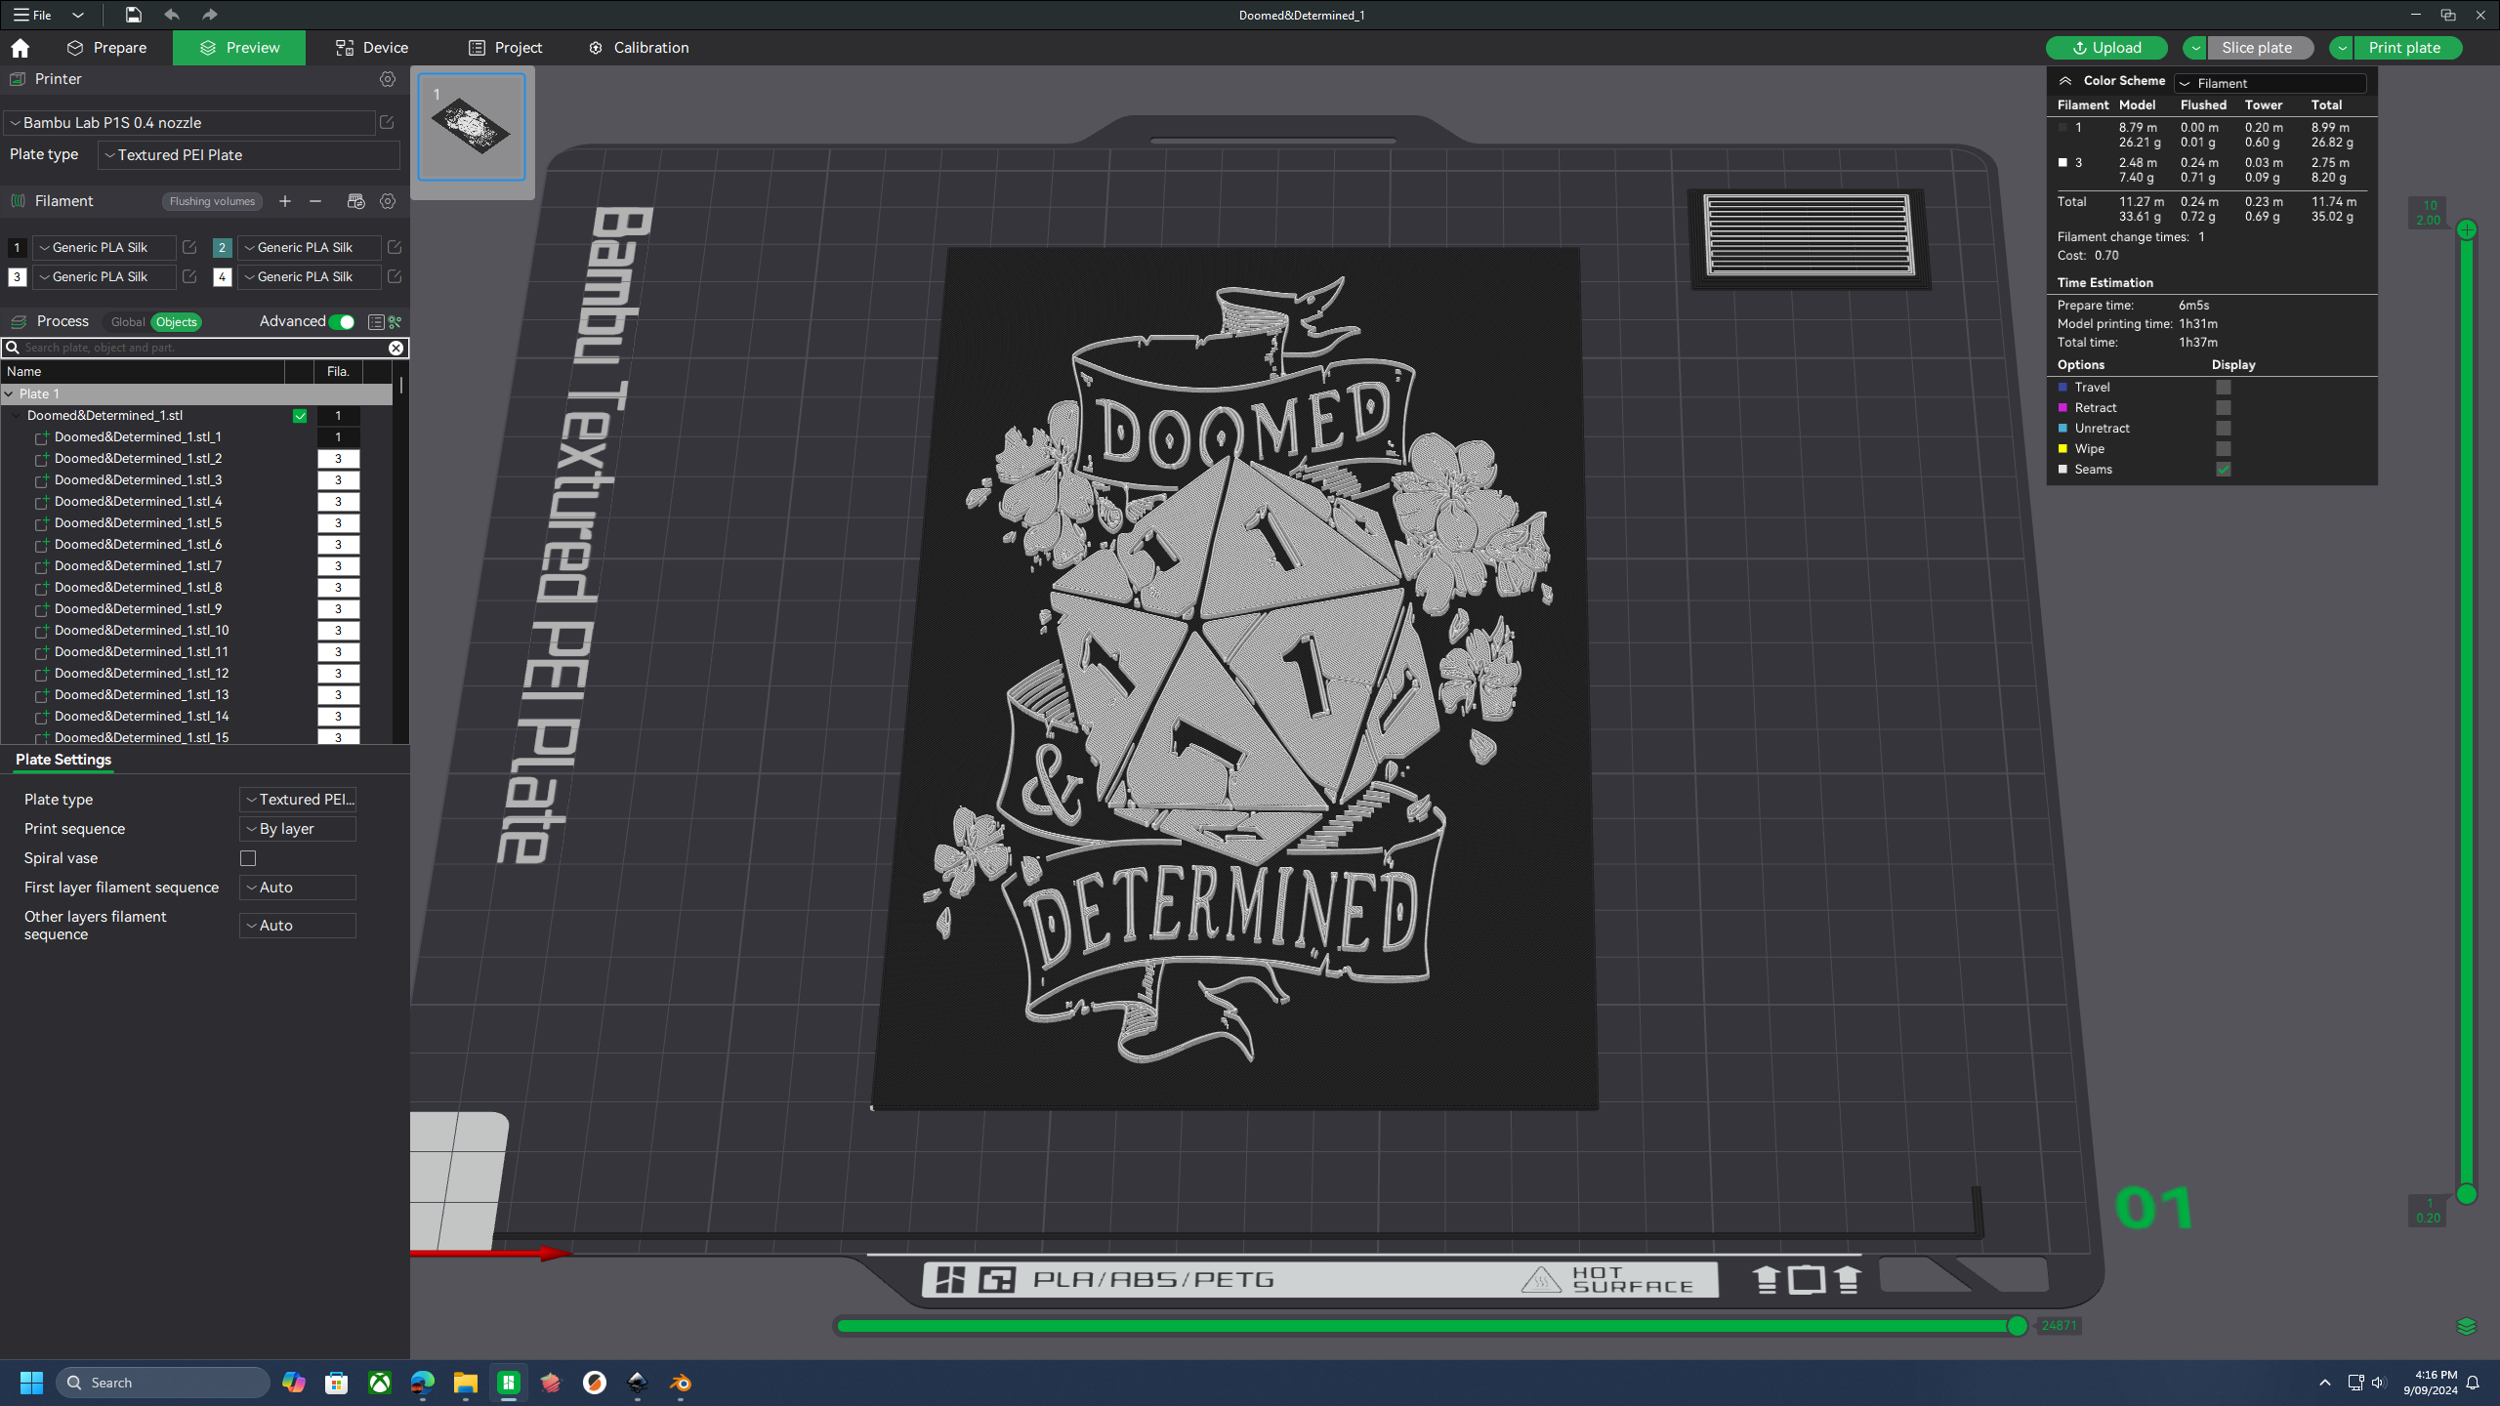Toggle the Advanced mode switch
The width and height of the screenshot is (2500, 1406).
pos(342,322)
